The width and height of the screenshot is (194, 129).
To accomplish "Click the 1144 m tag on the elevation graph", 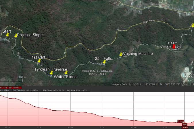I will pyautogui.click(x=181, y=121).
